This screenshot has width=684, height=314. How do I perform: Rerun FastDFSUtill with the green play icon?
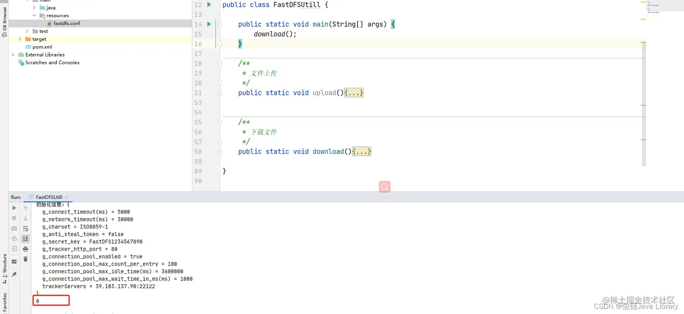point(14,208)
